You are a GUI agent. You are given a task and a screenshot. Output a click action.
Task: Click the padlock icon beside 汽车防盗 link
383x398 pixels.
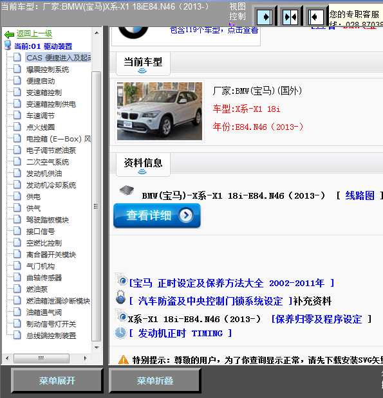pyautogui.click(x=121, y=298)
